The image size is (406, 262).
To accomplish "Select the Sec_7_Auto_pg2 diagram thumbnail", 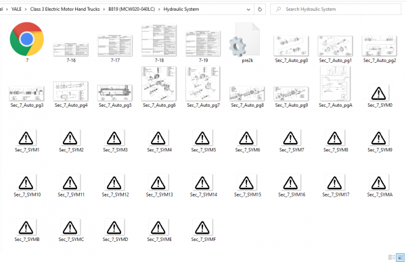I will [379, 46].
